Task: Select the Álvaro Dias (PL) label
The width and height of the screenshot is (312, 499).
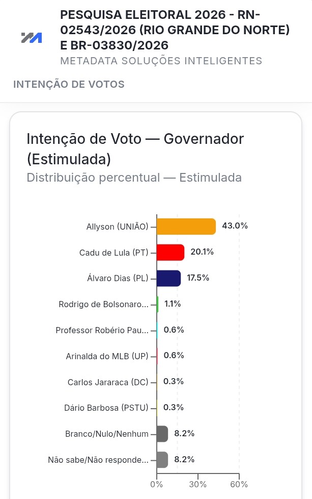Action: [x=118, y=278]
